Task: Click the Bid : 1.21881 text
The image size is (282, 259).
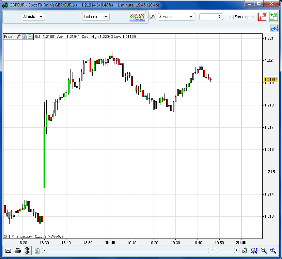Action: click(45, 37)
